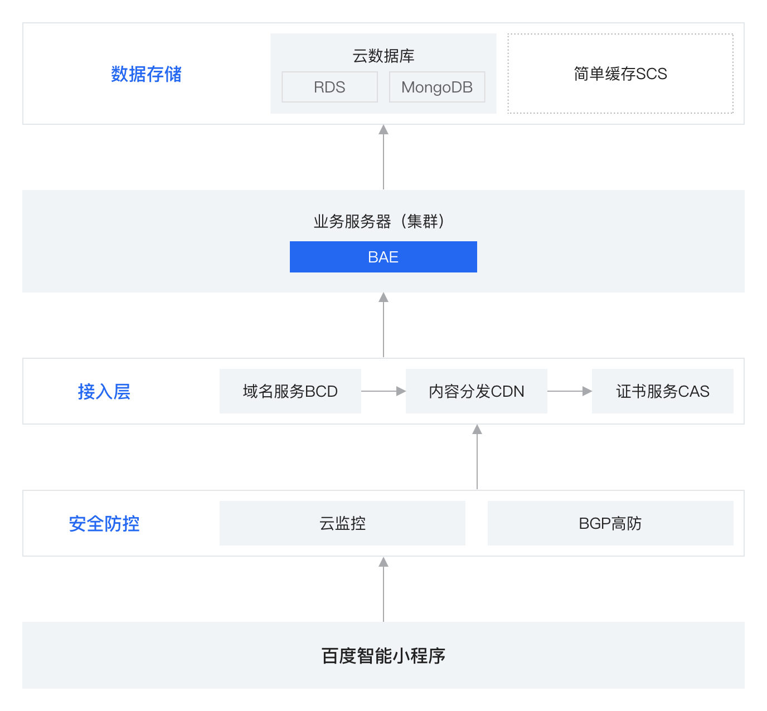Select the 内容分发CDN box

(477, 391)
